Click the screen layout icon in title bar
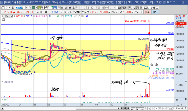 click(x=160, y=2)
